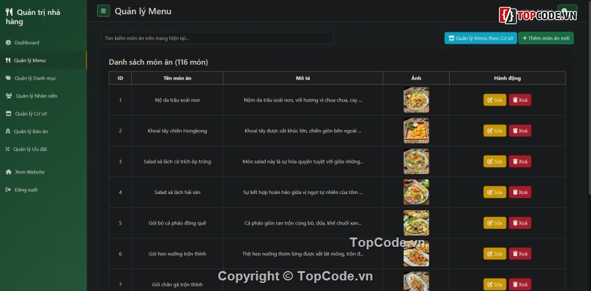Click Xoá for Salad xà lách hải sản
The image size is (591, 291).
[519, 192]
